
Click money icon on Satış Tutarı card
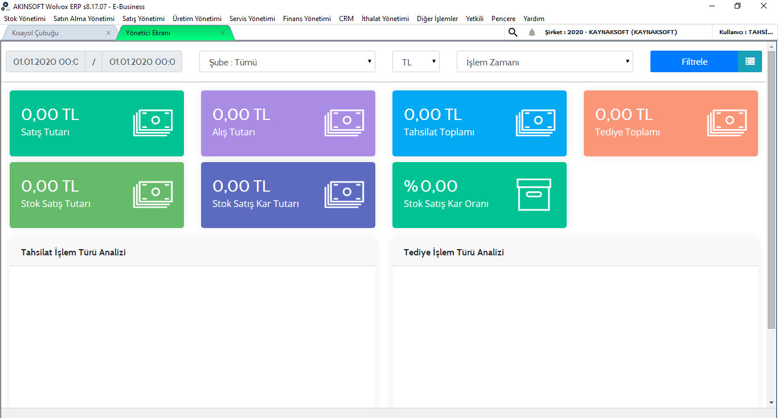(153, 123)
